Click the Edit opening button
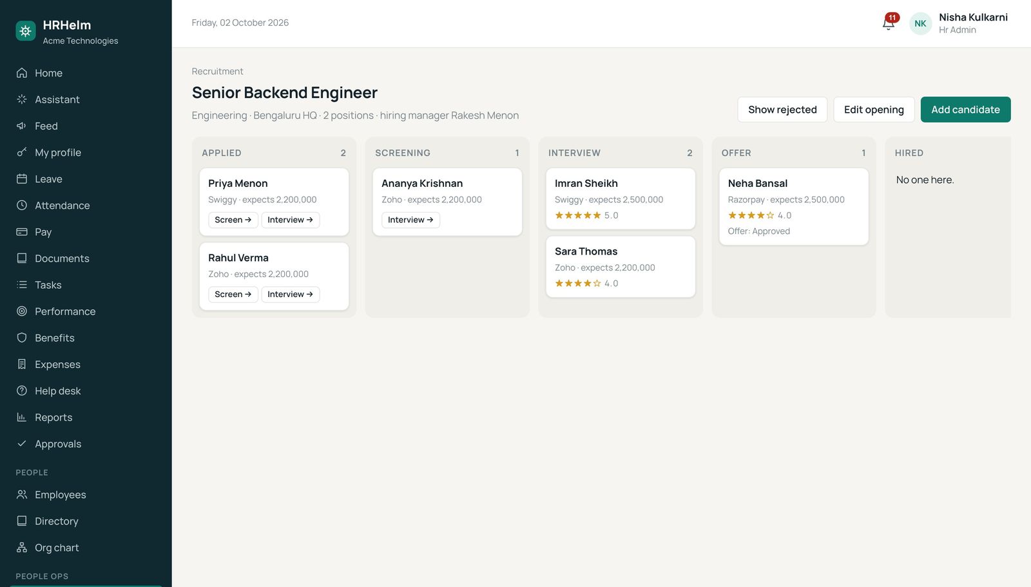This screenshot has width=1031, height=587. click(x=874, y=110)
